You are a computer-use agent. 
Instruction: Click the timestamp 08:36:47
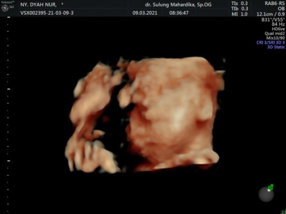coord(179,13)
